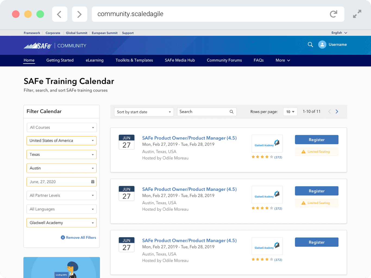This screenshot has width=371, height=278.
Task: Visit Community Forums
Action: (224, 60)
